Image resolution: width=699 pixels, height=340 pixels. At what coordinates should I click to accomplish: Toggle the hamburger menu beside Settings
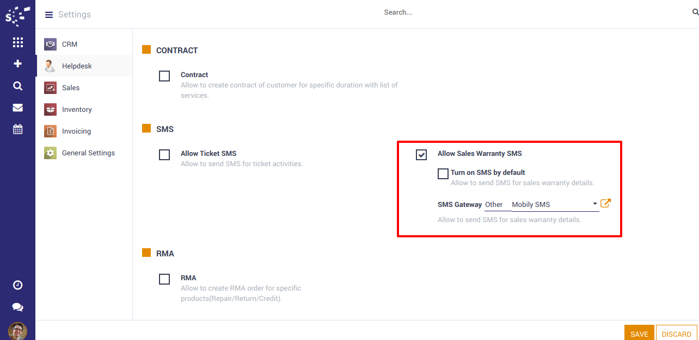click(x=49, y=15)
